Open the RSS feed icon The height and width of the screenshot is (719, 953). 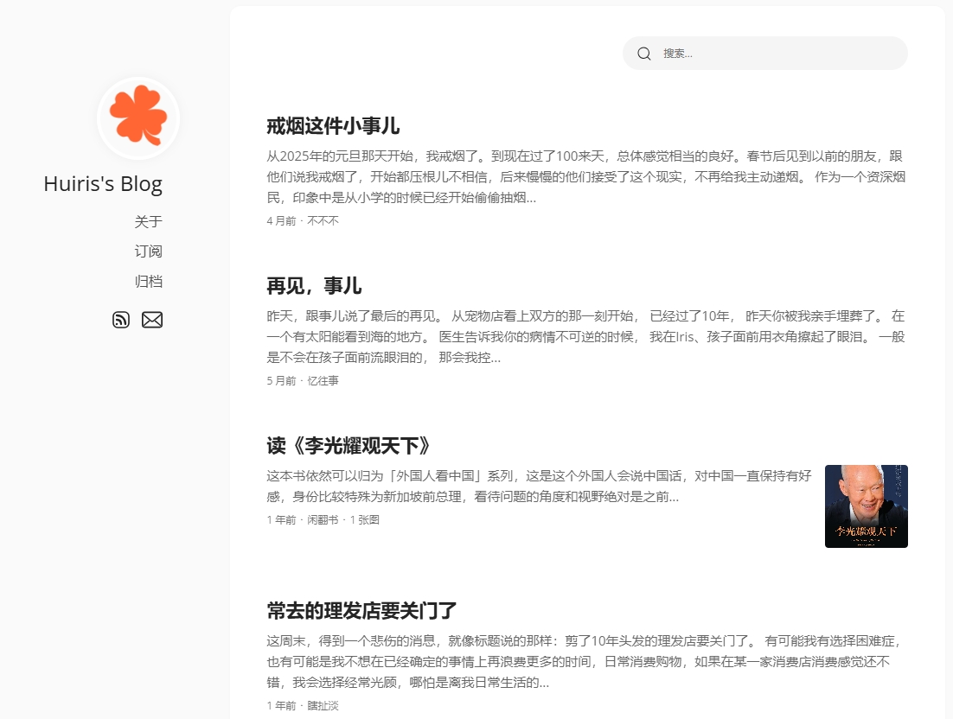pos(121,320)
